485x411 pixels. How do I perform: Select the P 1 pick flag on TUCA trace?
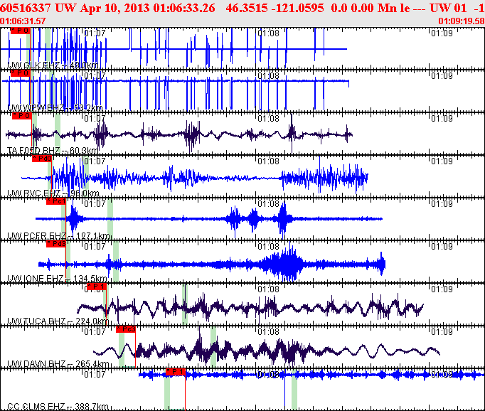coord(97,287)
